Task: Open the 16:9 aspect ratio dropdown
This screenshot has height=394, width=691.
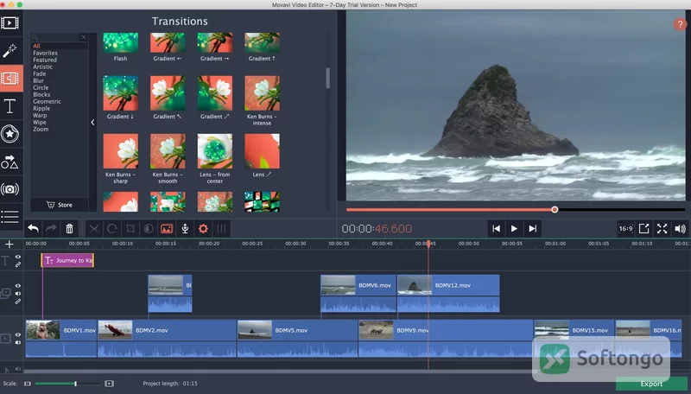Action: [x=625, y=228]
